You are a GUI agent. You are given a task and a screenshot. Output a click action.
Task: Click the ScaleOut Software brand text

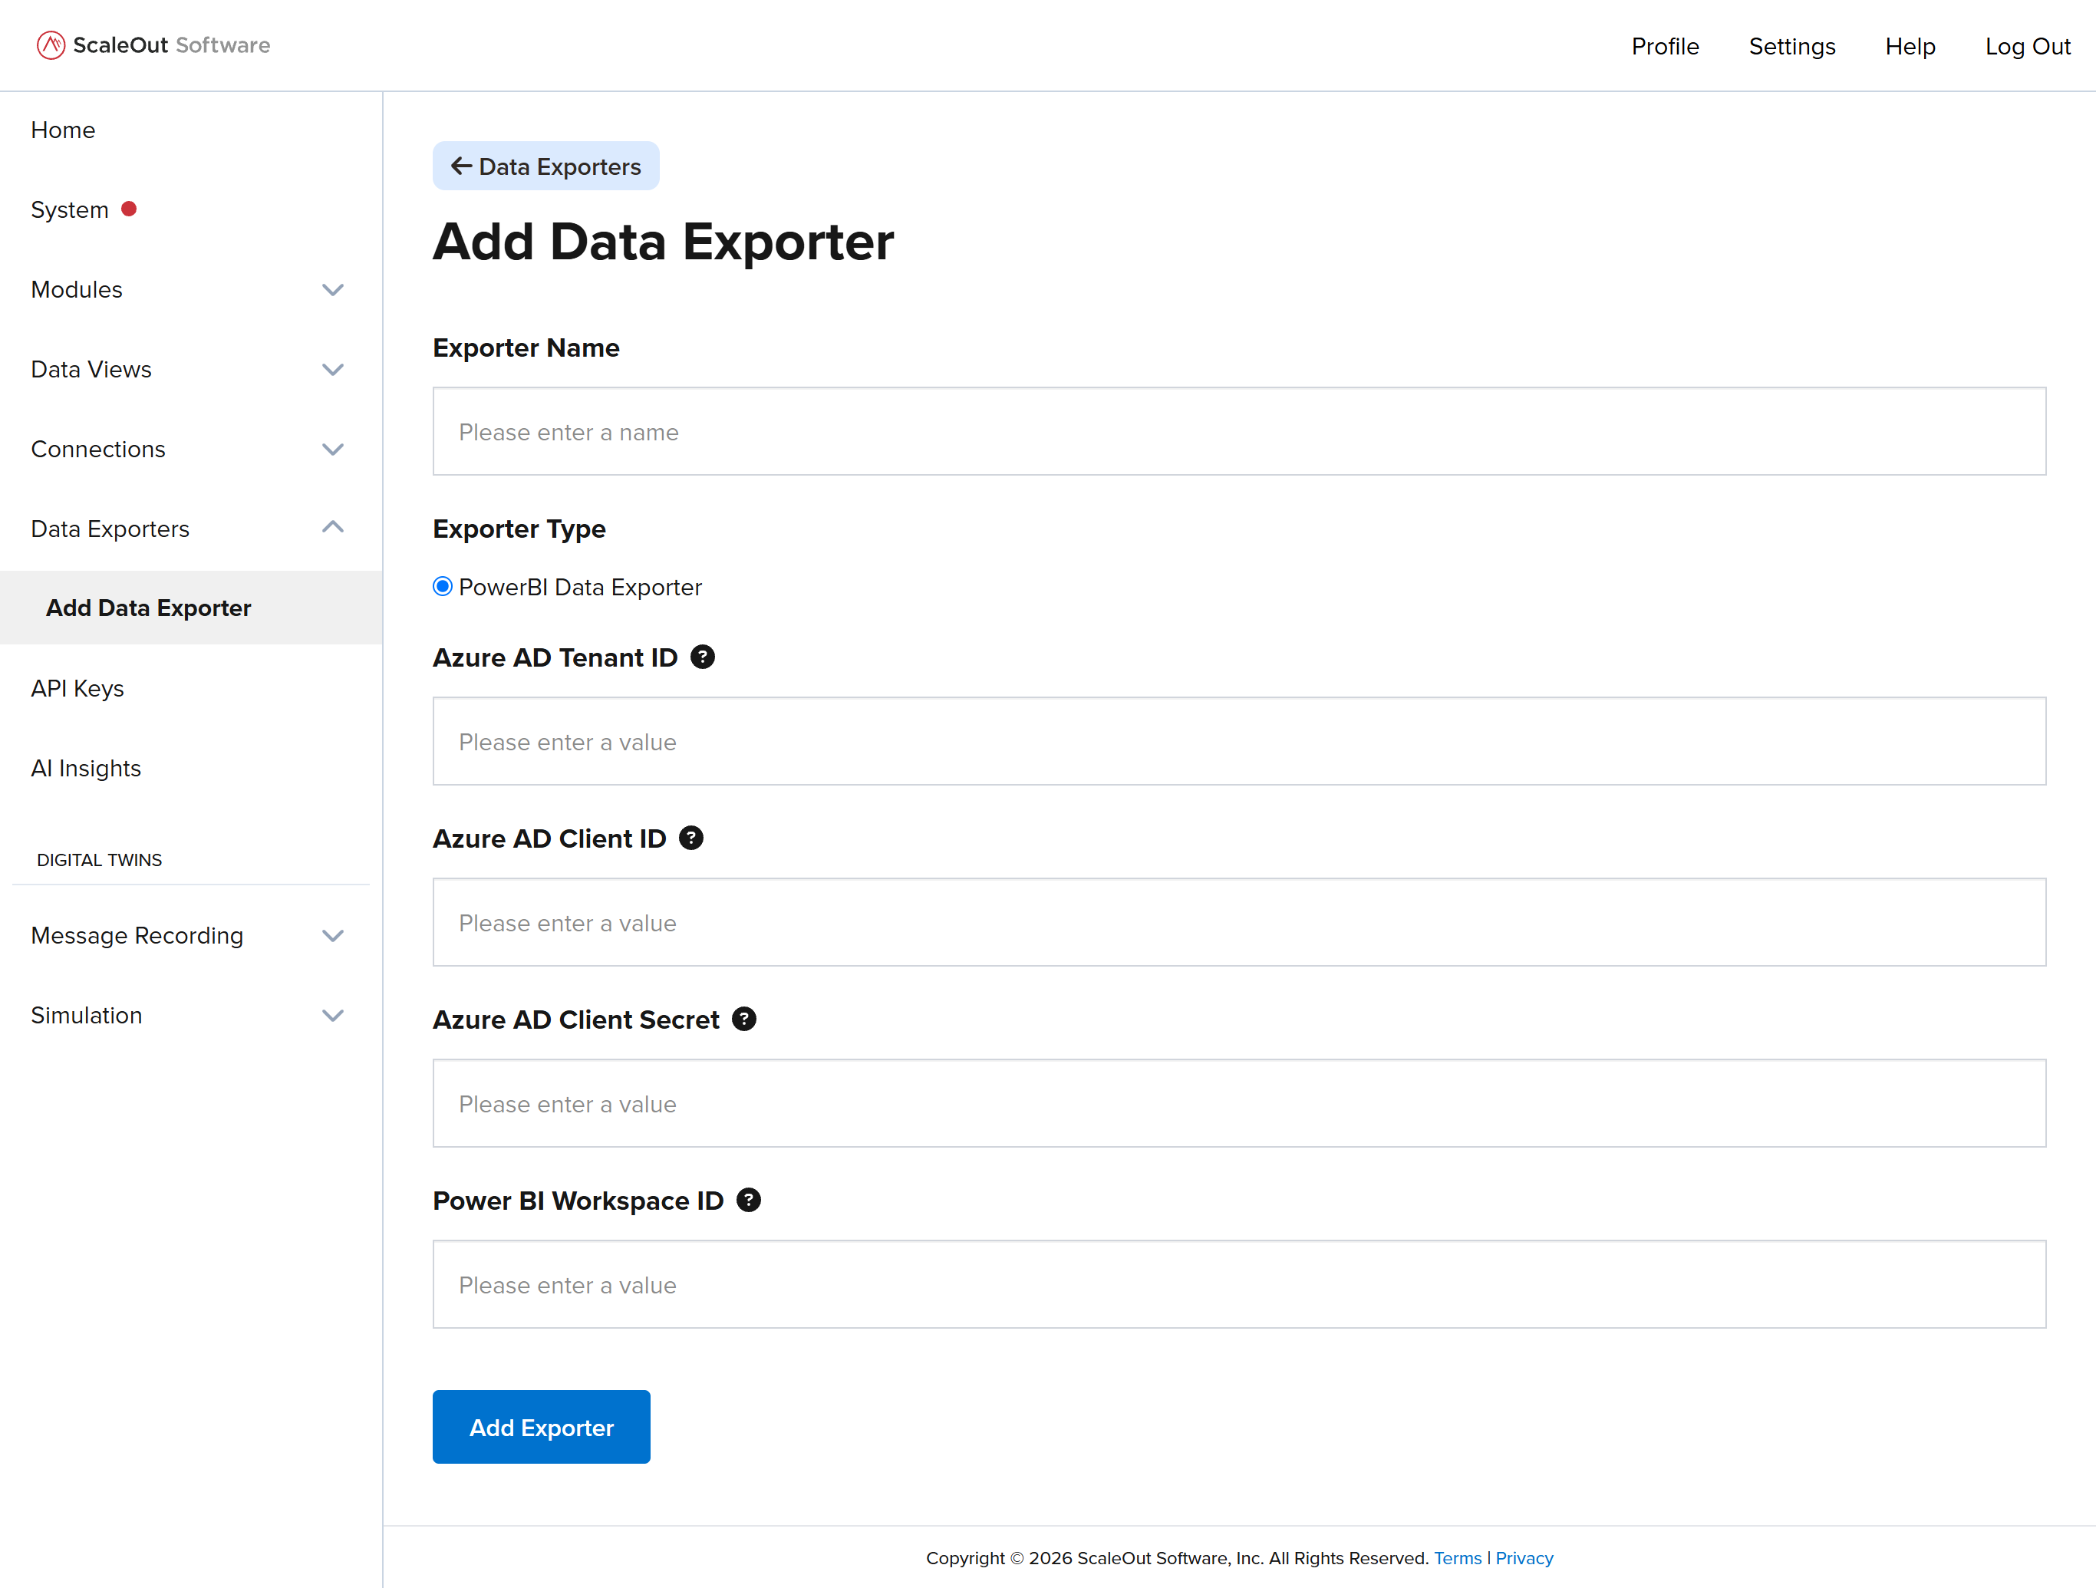coord(172,45)
